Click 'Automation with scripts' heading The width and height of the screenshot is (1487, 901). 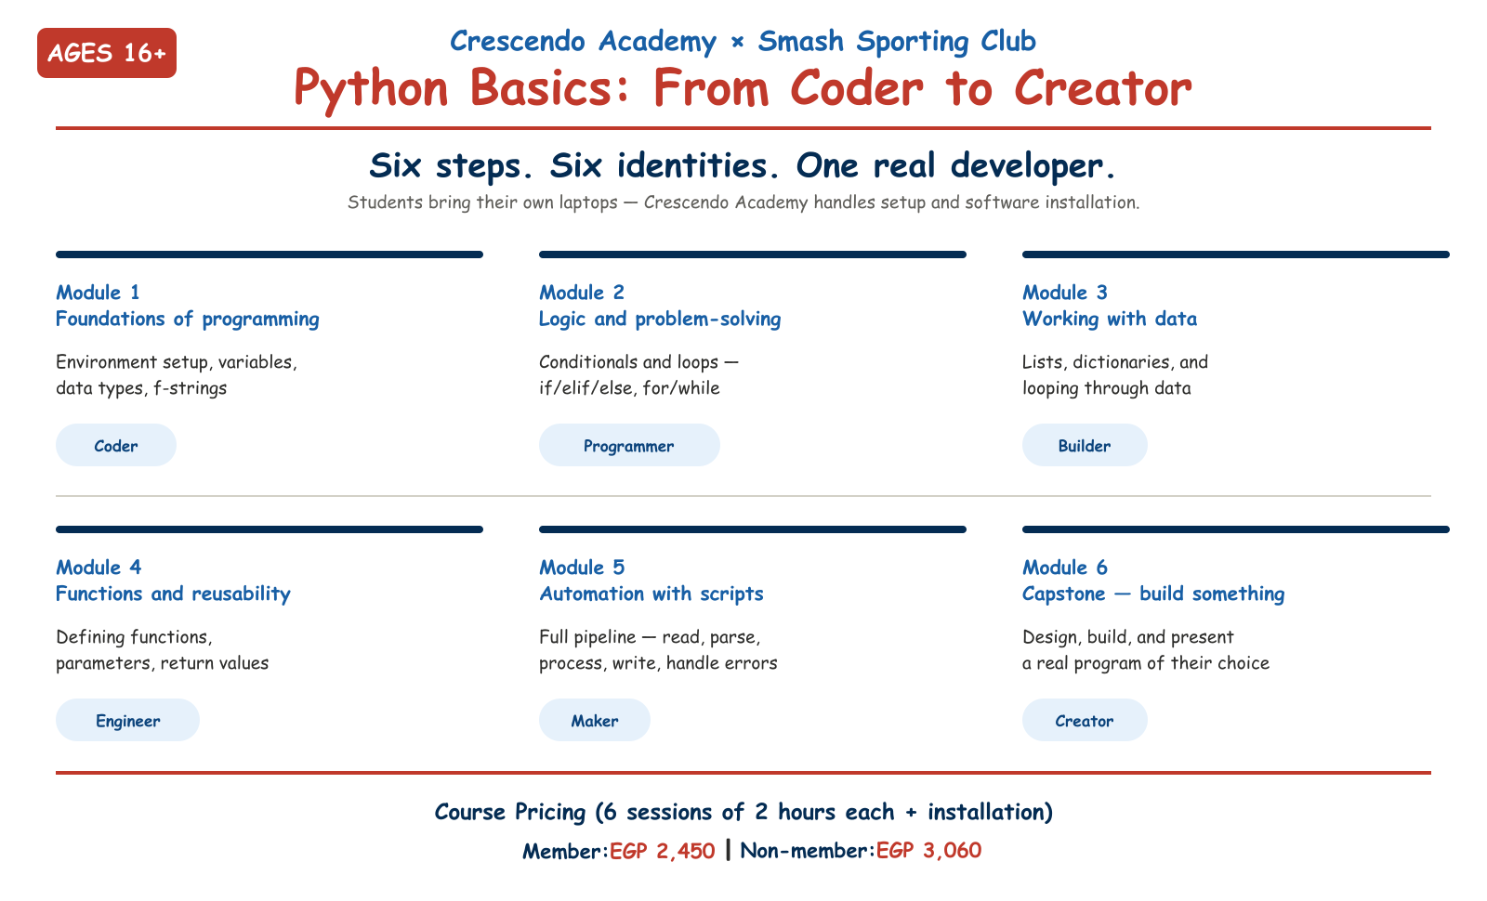[651, 594]
